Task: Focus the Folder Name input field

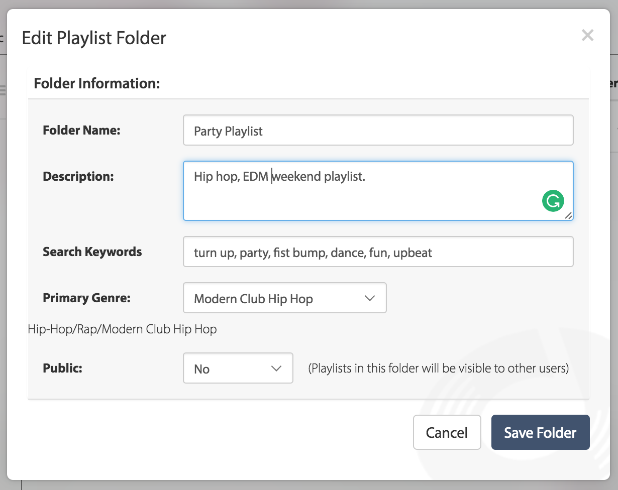Action: coord(378,131)
